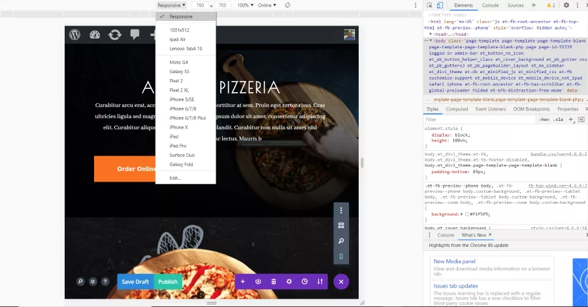588x307 pixels.
Task: Click the zoom magnifier in side toolbar
Action: [341, 241]
